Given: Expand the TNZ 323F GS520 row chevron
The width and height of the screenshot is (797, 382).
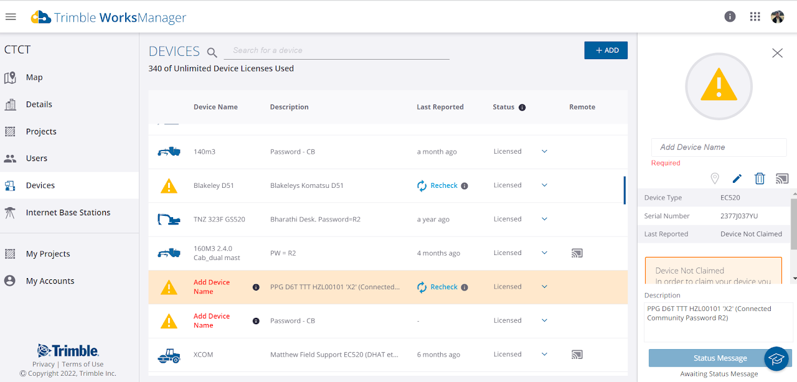Looking at the screenshot, I should point(544,219).
